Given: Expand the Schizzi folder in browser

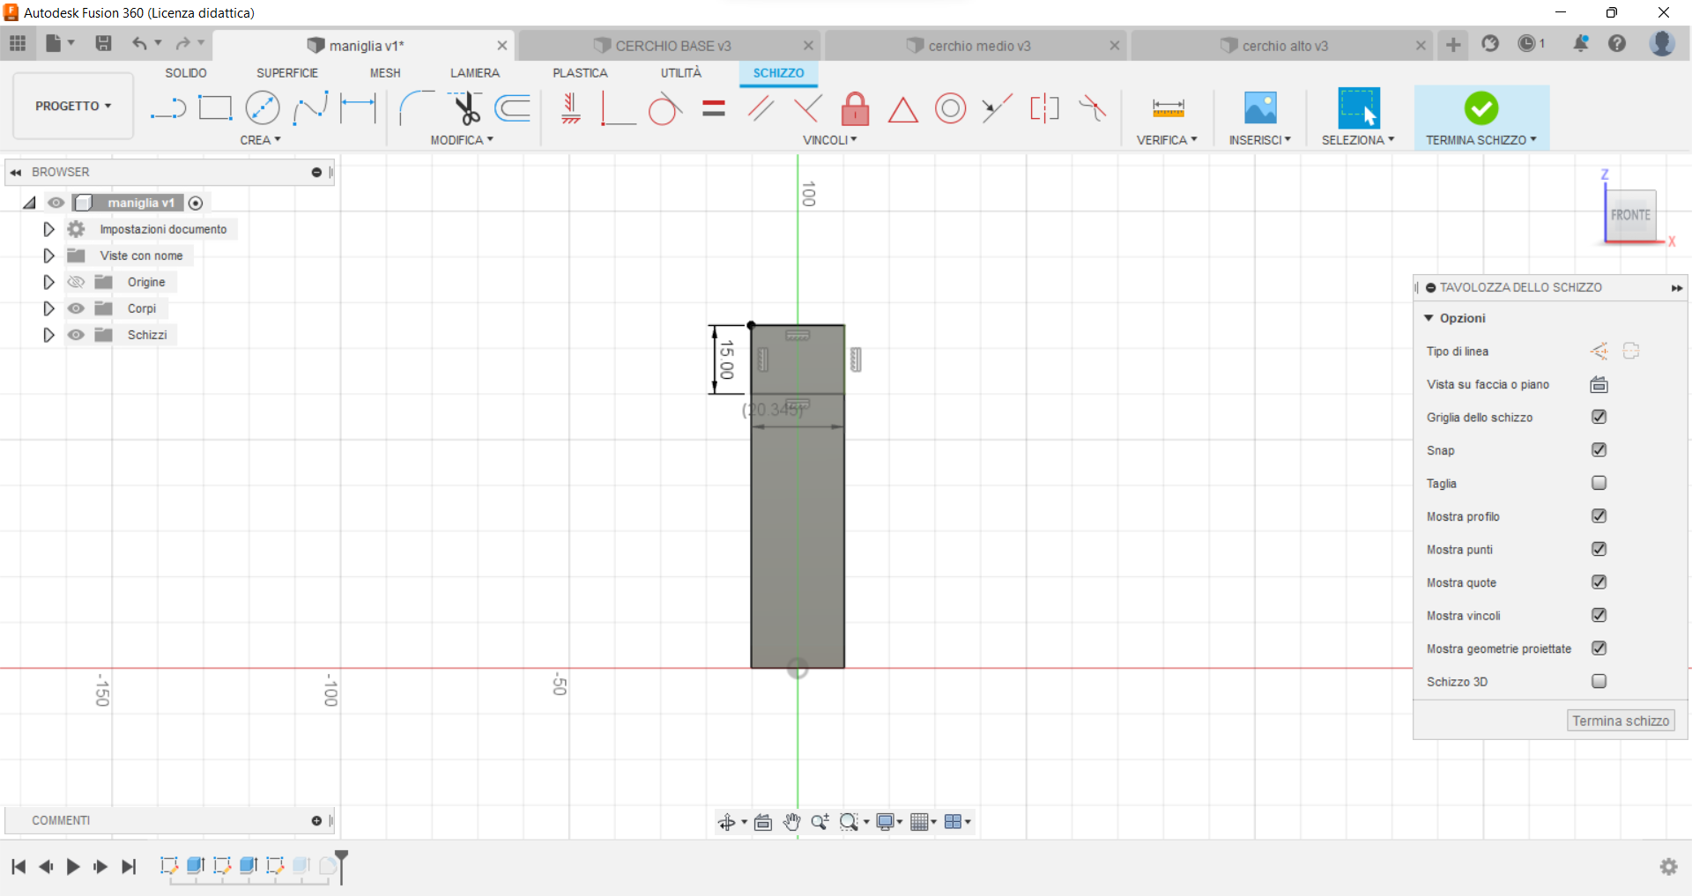Looking at the screenshot, I should coord(48,335).
